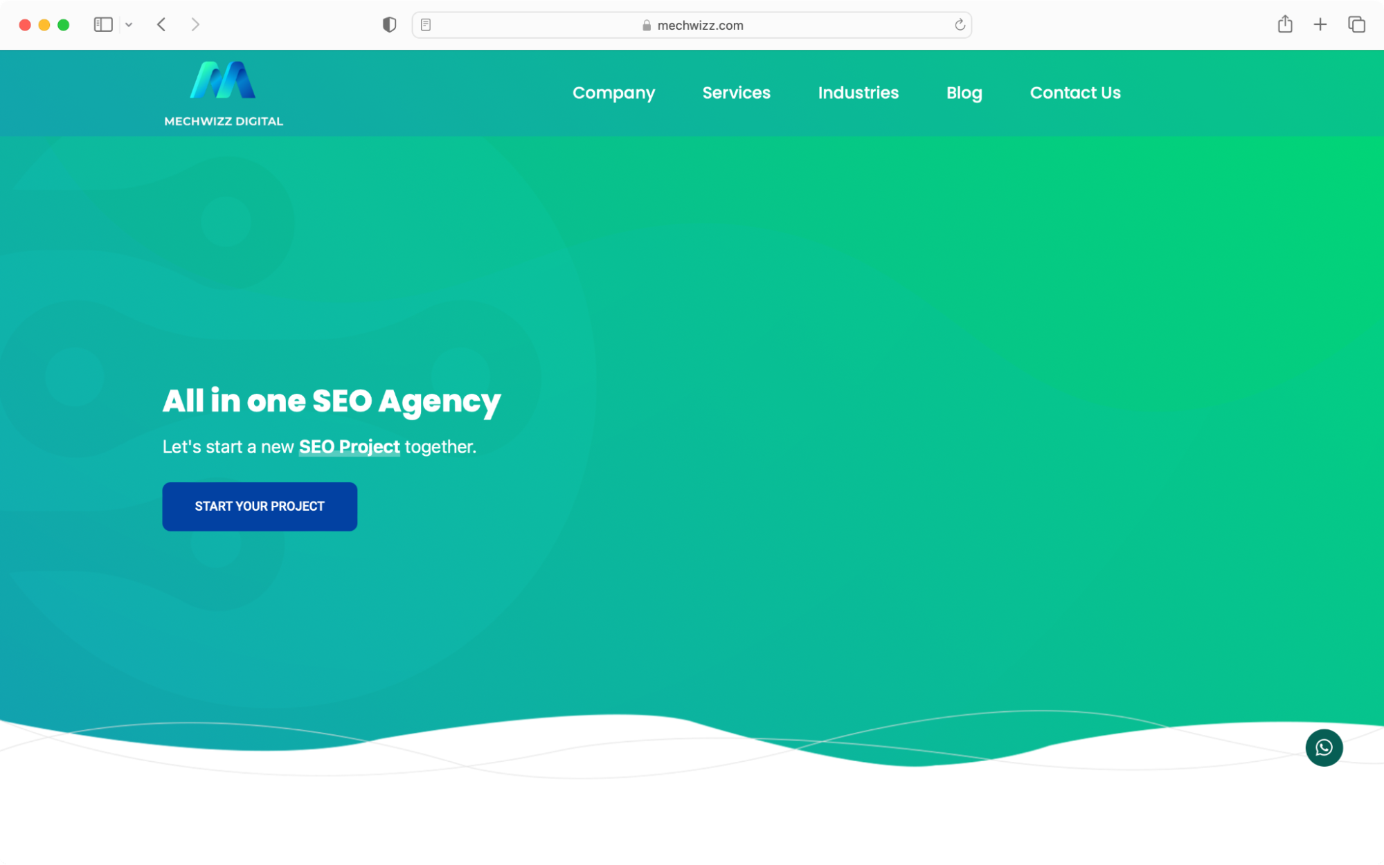1384x865 pixels.
Task: Click the All in one SEO Agency heading
Action: point(332,401)
